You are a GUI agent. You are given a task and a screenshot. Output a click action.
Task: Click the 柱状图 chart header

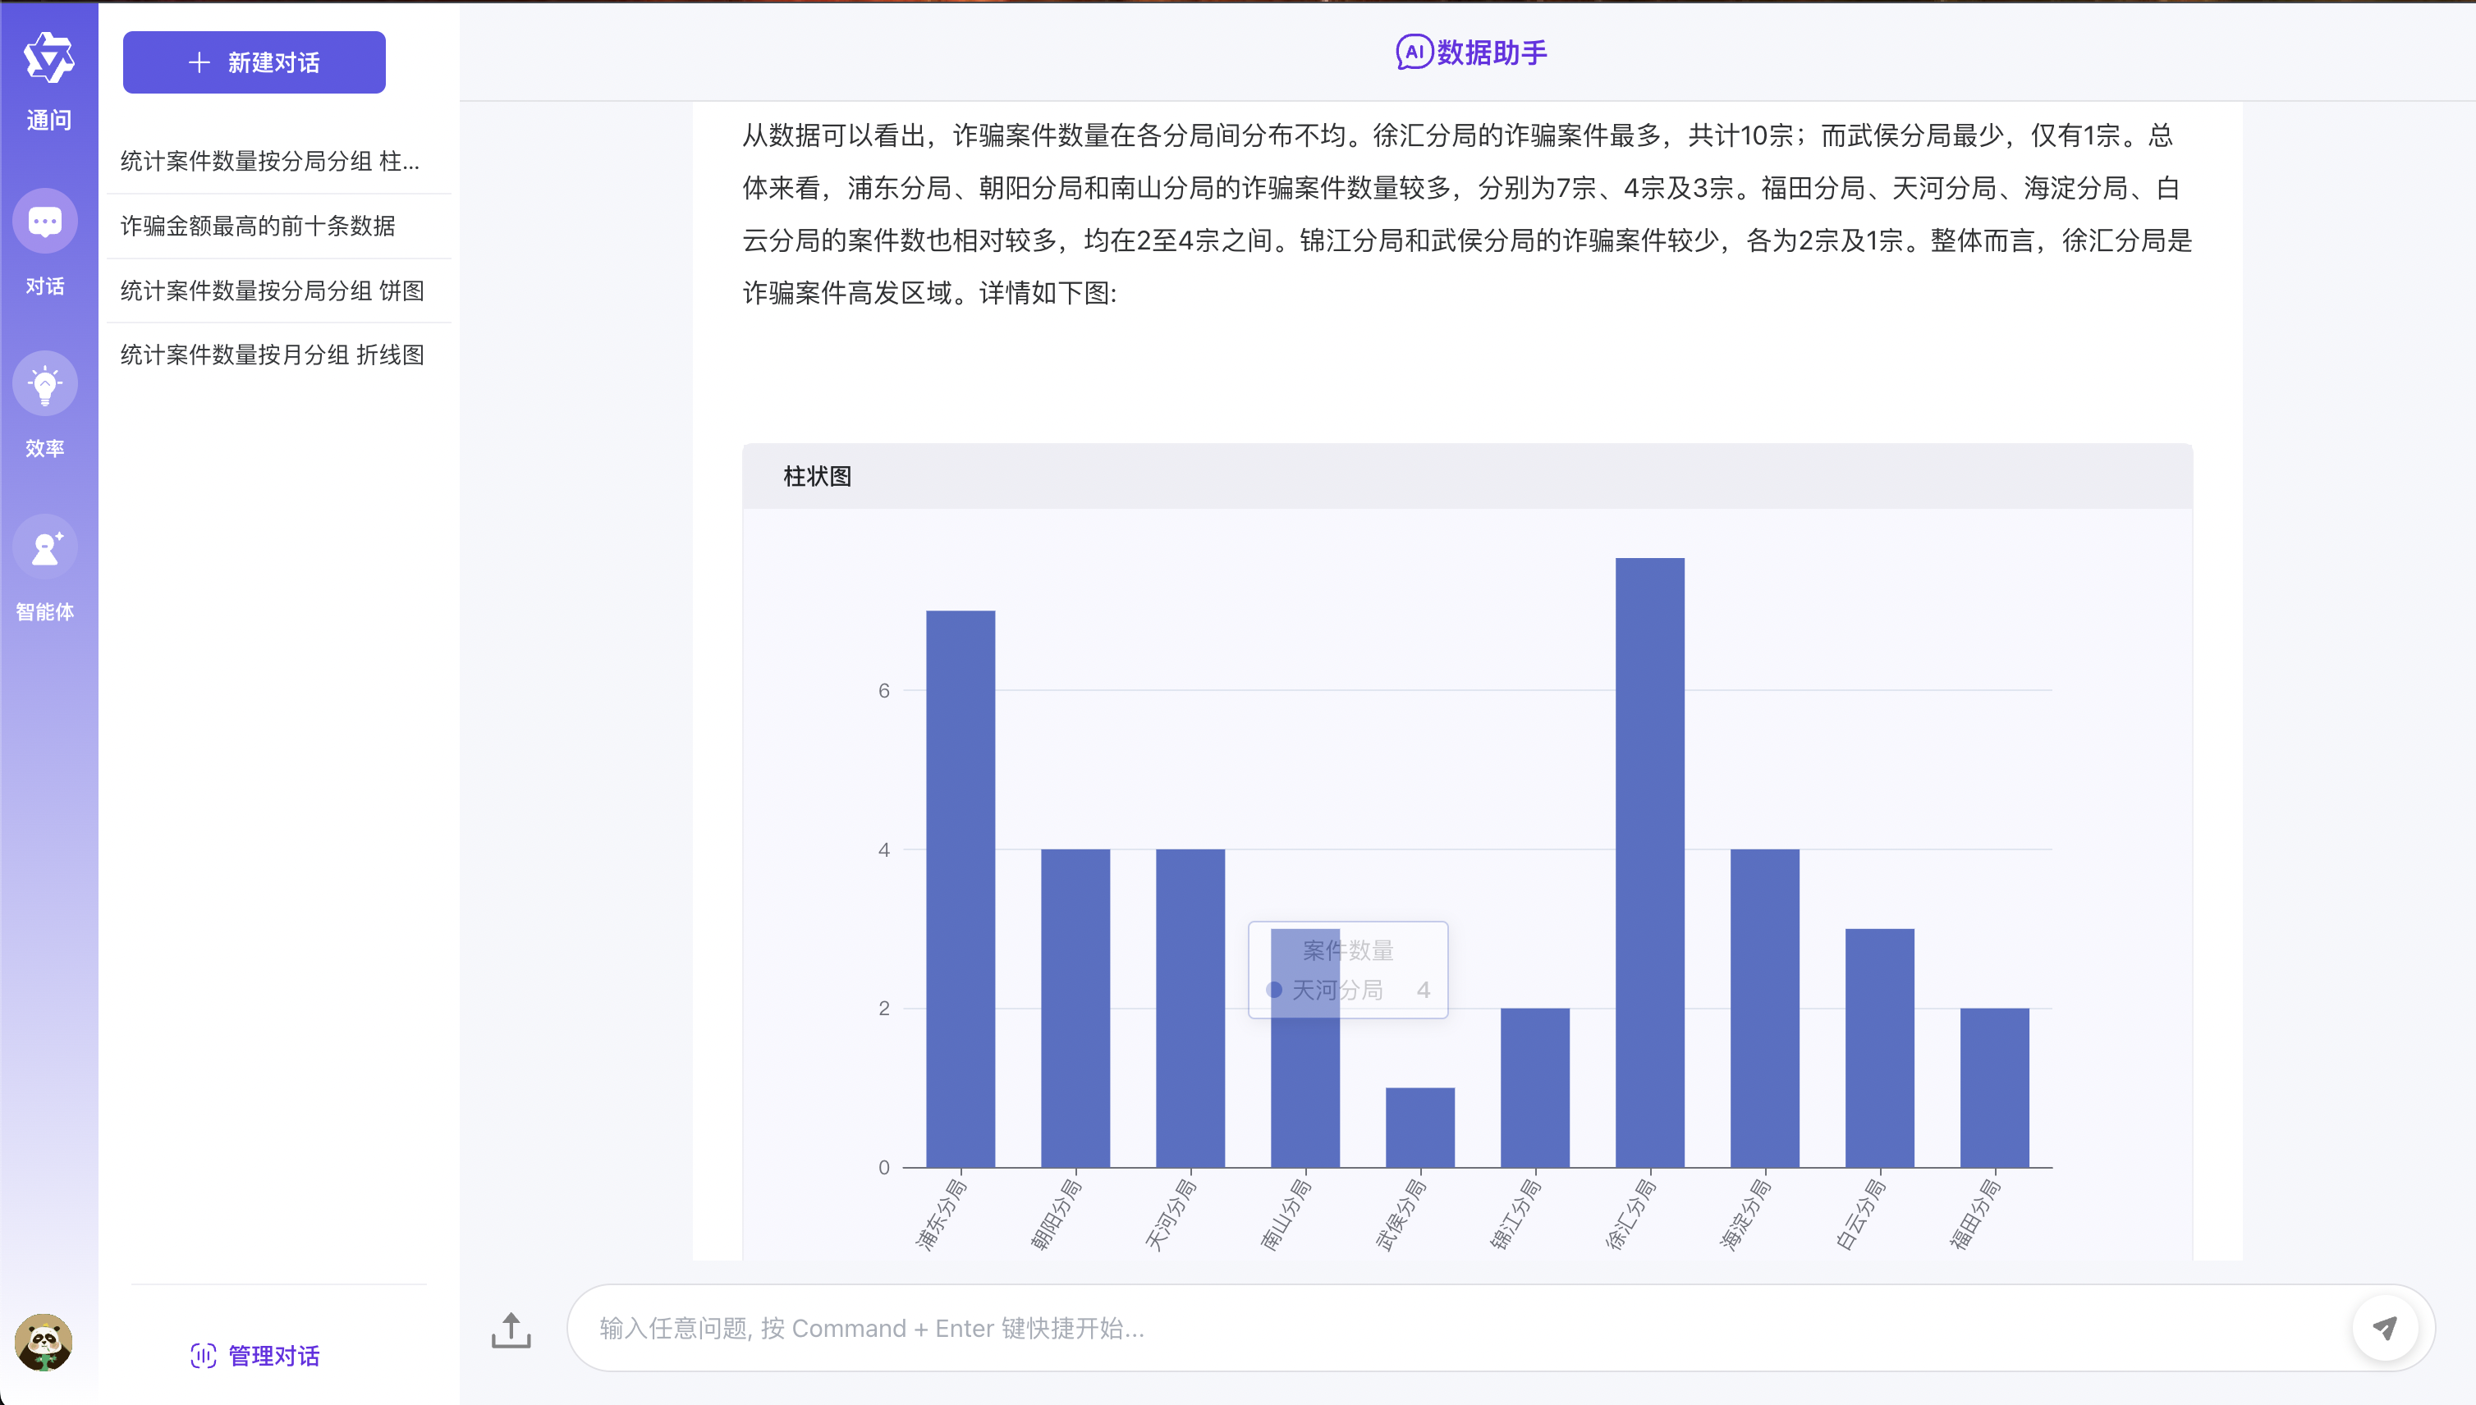(817, 477)
